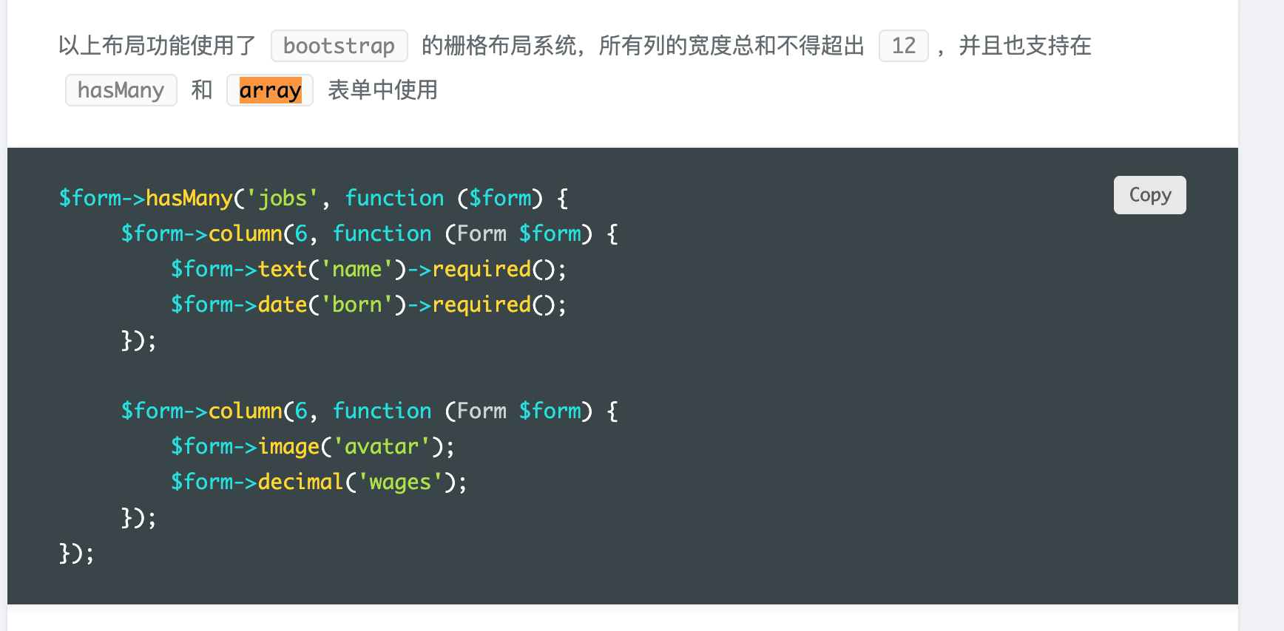Click the image('avatar') line
This screenshot has height=631, width=1284.
click(x=313, y=446)
